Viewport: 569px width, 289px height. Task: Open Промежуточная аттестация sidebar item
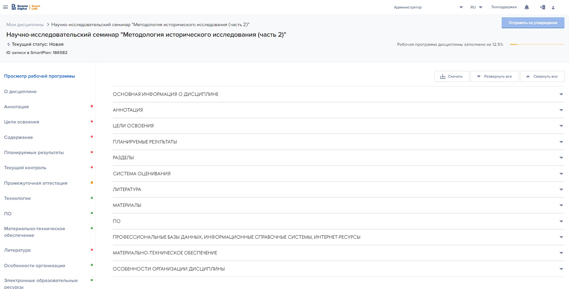click(x=36, y=183)
